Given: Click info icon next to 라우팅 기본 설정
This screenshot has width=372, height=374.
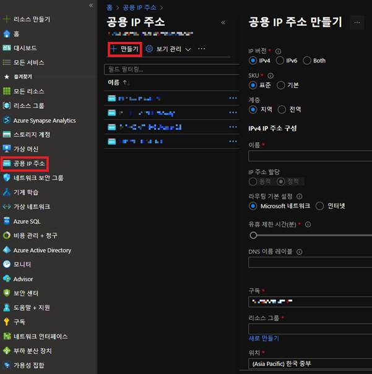Looking at the screenshot, I should [299, 197].
